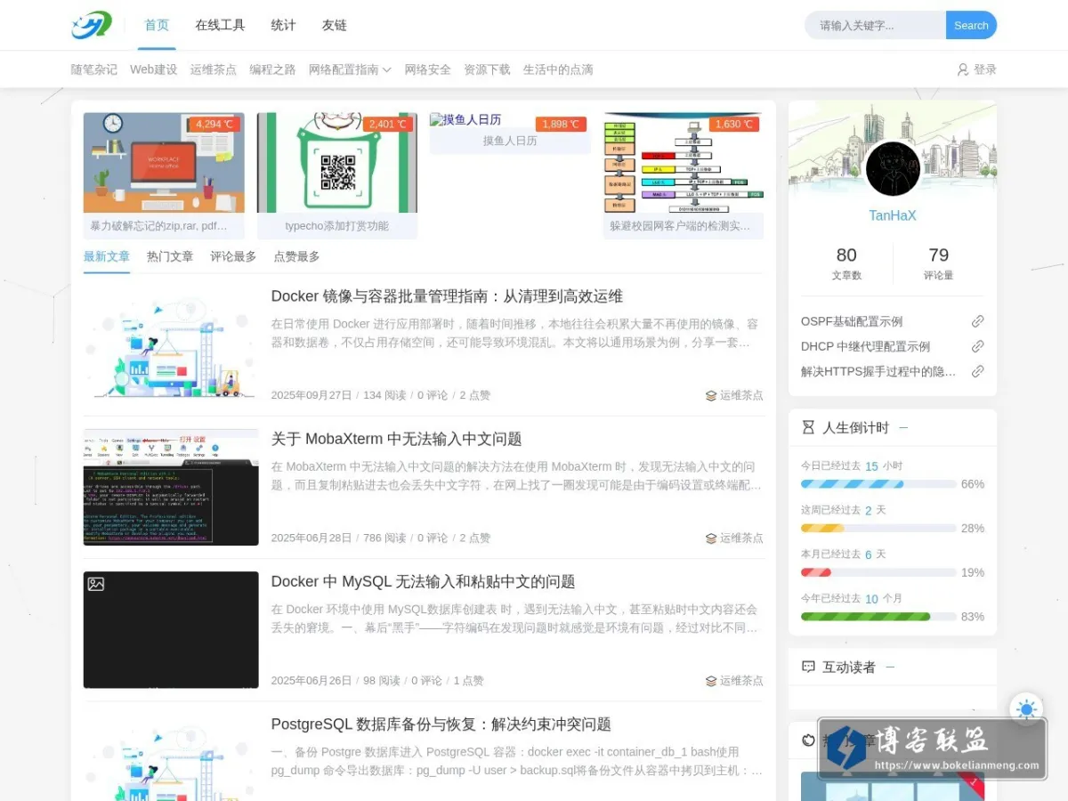Click the user login icon
Viewport: 1068px width, 801px height.
(962, 69)
